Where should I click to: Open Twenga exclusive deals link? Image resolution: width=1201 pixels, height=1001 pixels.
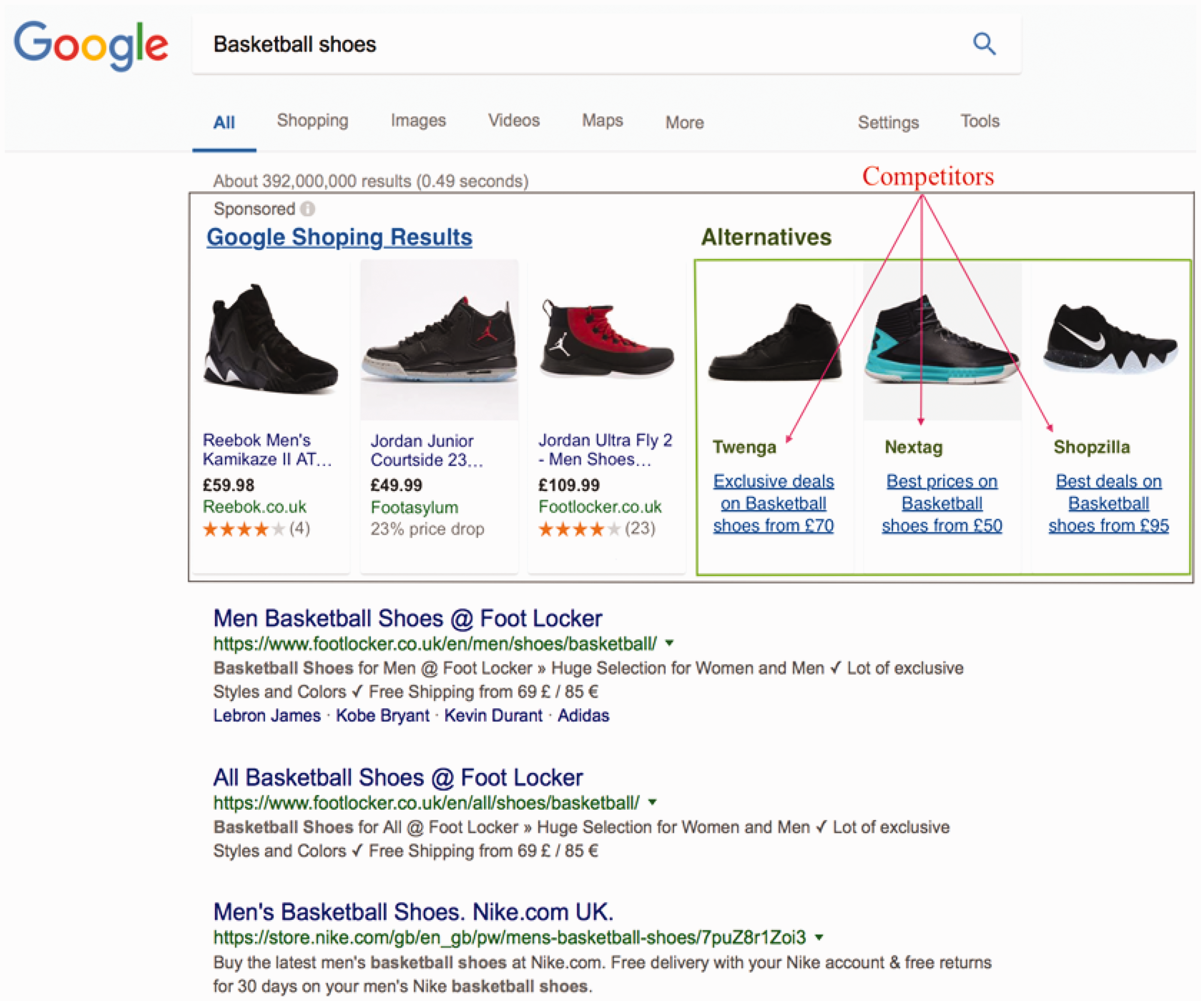773,503
